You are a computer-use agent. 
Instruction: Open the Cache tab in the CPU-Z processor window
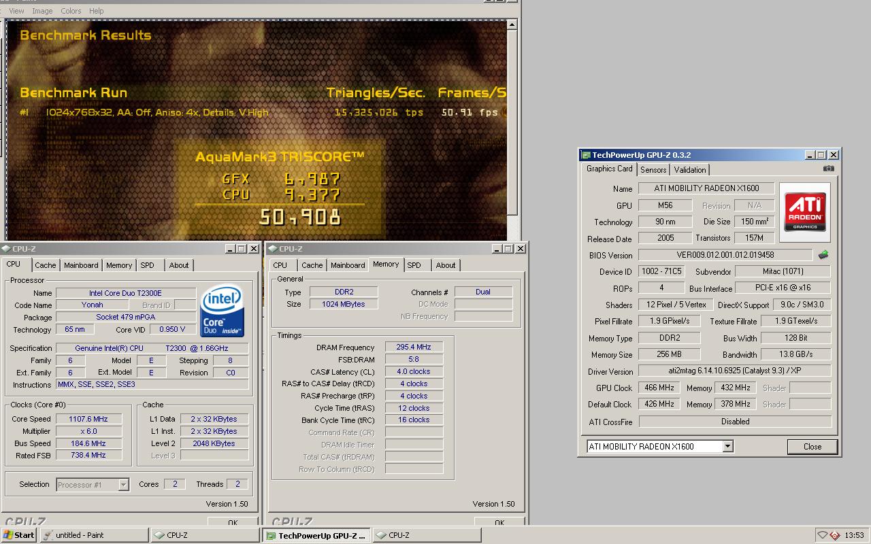tap(46, 265)
